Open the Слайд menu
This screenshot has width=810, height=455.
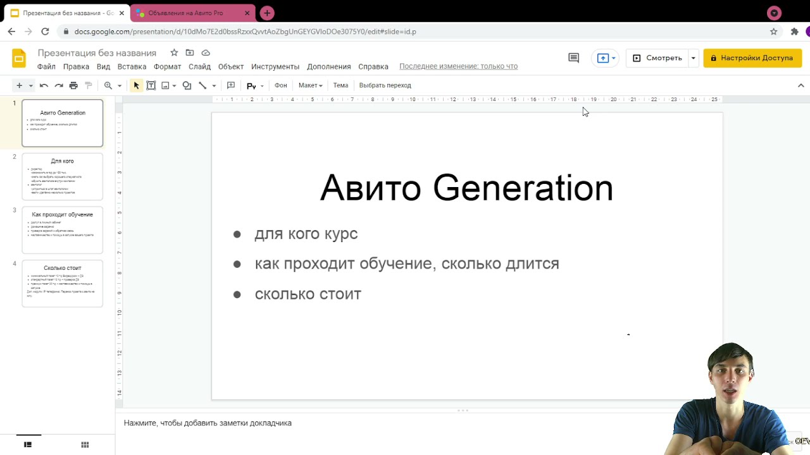click(199, 66)
